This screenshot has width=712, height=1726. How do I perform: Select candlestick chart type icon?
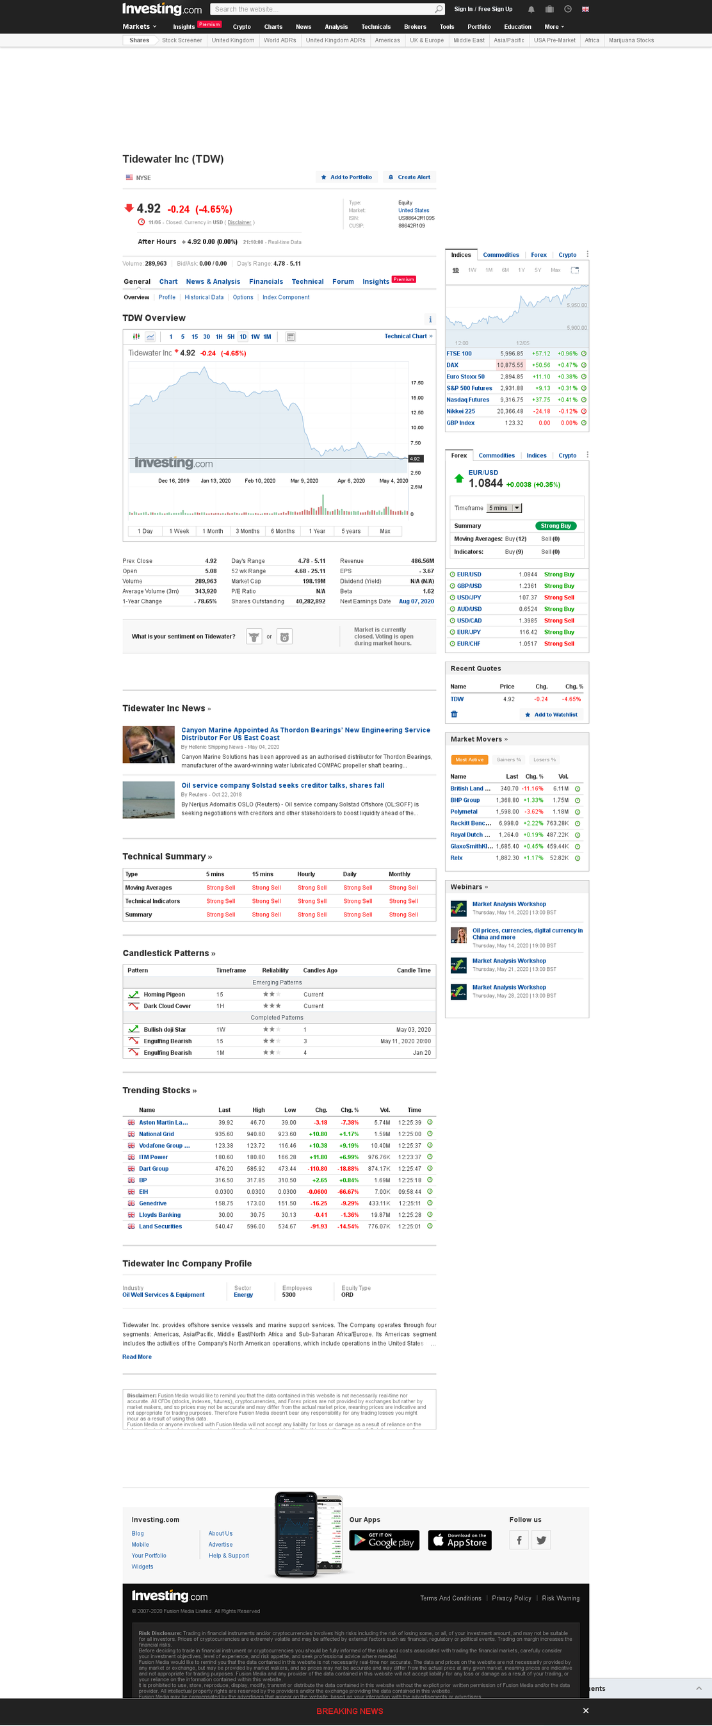pyautogui.click(x=136, y=337)
